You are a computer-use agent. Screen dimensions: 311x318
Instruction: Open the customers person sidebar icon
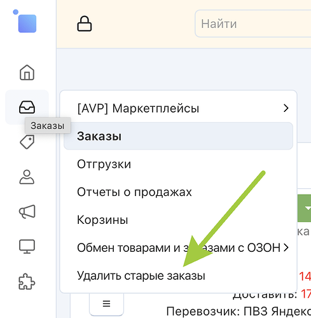27,177
